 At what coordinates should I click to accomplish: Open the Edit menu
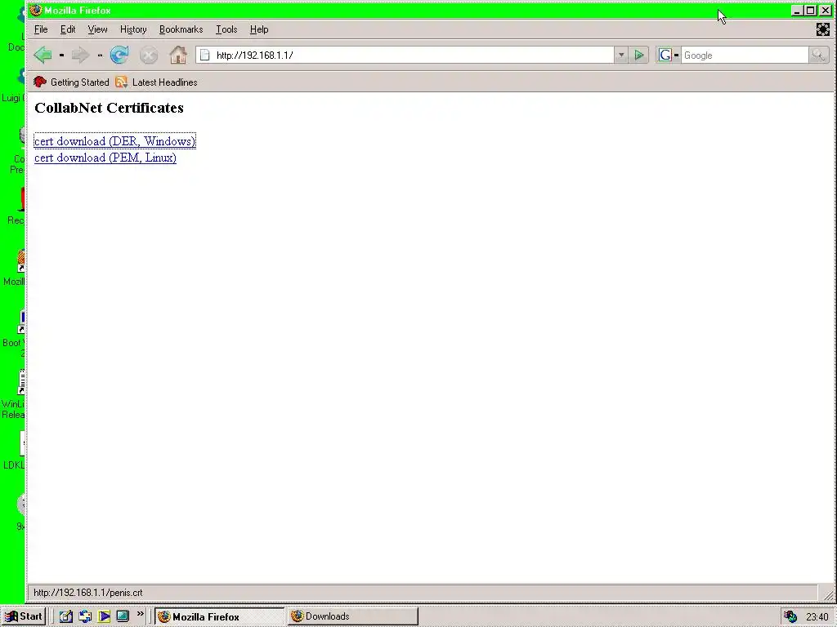[x=68, y=29]
